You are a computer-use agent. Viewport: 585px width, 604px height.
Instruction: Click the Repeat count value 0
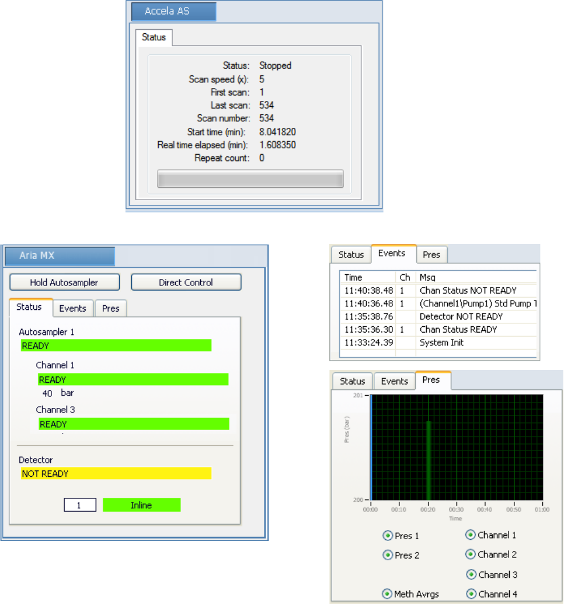[262, 158]
